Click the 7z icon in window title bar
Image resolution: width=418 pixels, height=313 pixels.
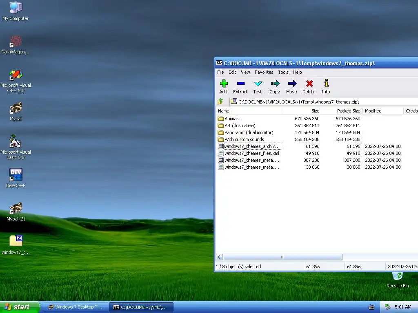coord(219,63)
